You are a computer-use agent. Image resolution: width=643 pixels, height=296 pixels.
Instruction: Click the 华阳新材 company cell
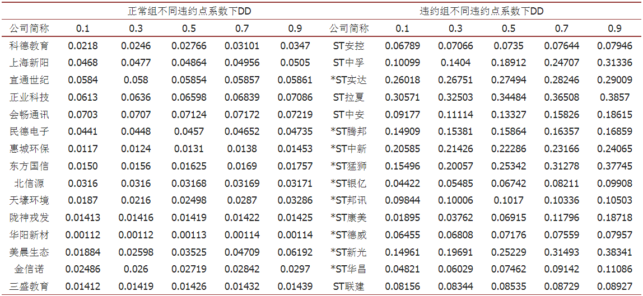[x=29, y=234]
